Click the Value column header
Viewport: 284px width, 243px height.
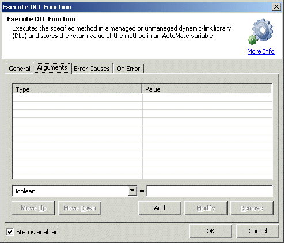(207, 89)
